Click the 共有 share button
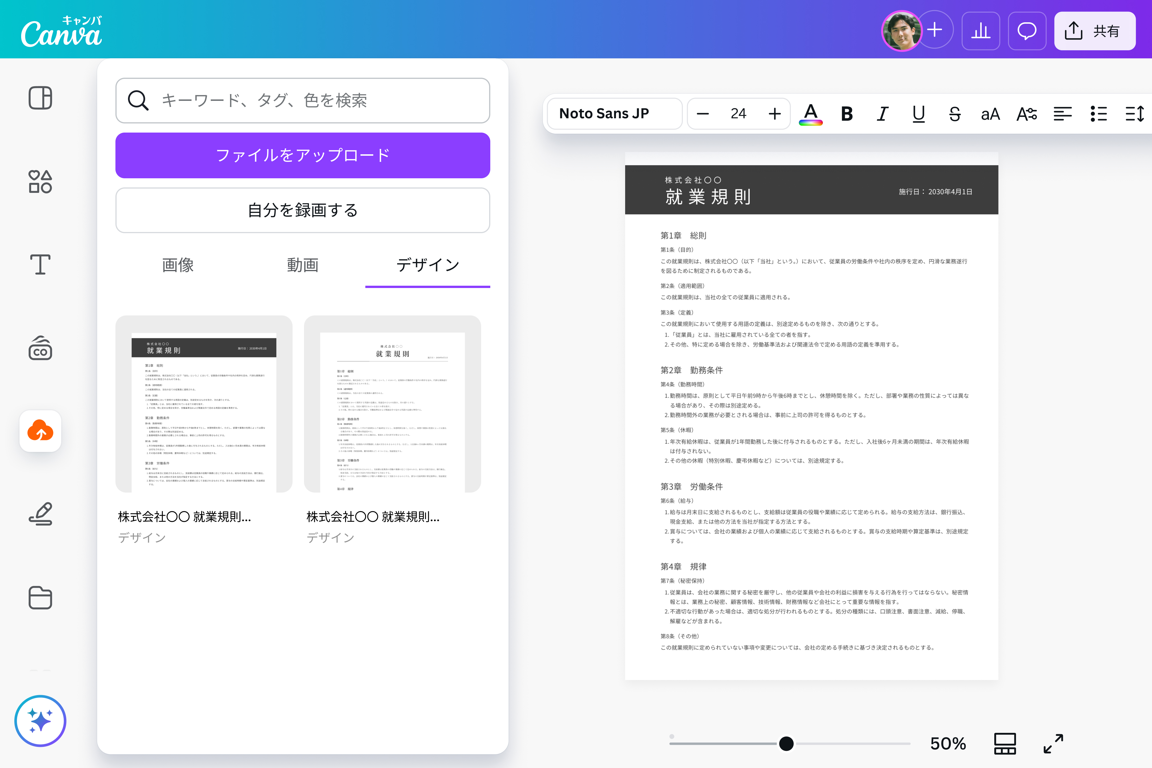The image size is (1152, 768). click(x=1095, y=31)
